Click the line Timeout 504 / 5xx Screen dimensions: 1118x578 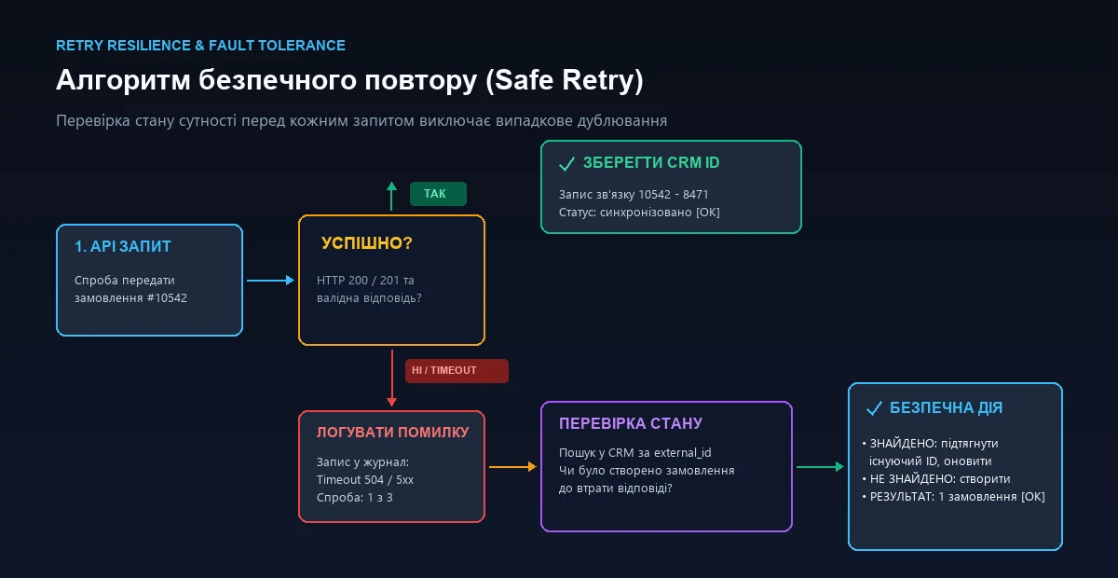click(365, 480)
